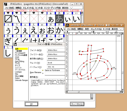Open 表示(V) menu in IPAGothic font window
127x111 pixels.
coord(65,8)
